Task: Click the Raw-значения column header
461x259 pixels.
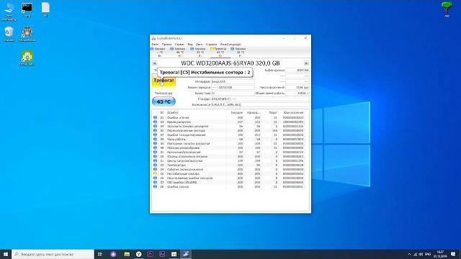Action: [x=293, y=112]
